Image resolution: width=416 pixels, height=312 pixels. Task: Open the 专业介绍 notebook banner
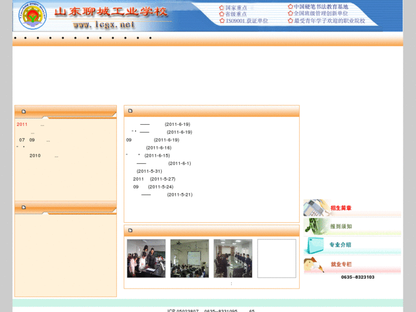pyautogui.click(x=352, y=245)
